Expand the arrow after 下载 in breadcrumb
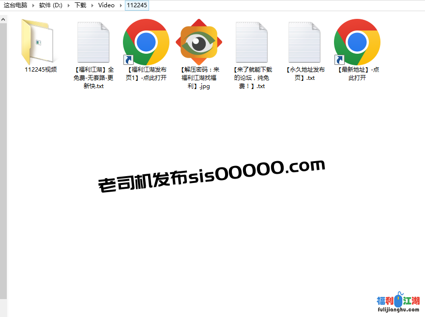The height and width of the screenshot is (317, 425). (x=92, y=5)
